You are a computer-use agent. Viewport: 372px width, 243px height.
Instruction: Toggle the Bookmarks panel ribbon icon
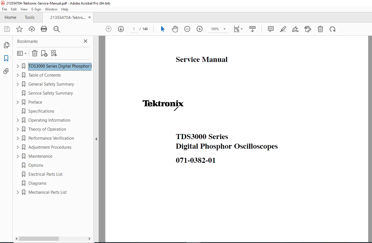(x=6, y=58)
